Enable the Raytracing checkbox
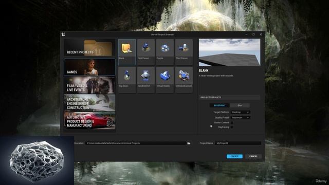Screen dimensions: 329x185 click(232, 127)
